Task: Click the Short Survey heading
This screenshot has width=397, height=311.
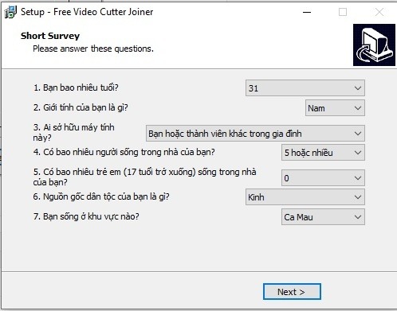Action: pos(50,36)
